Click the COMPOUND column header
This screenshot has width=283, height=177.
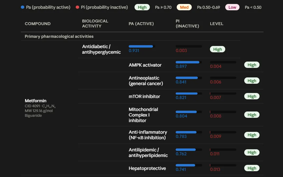[37, 24]
